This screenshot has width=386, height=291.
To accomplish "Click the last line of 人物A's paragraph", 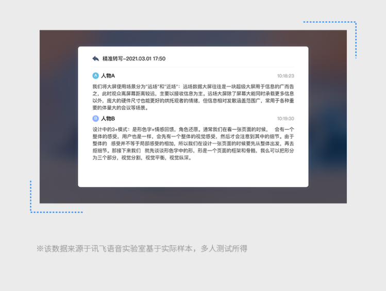I will coord(121,108).
